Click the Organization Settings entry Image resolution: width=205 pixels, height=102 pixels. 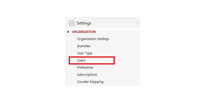tap(93, 39)
